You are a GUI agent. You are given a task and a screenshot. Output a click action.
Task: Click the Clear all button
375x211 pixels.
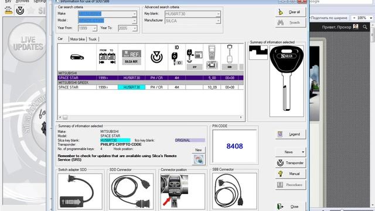coord(291,12)
